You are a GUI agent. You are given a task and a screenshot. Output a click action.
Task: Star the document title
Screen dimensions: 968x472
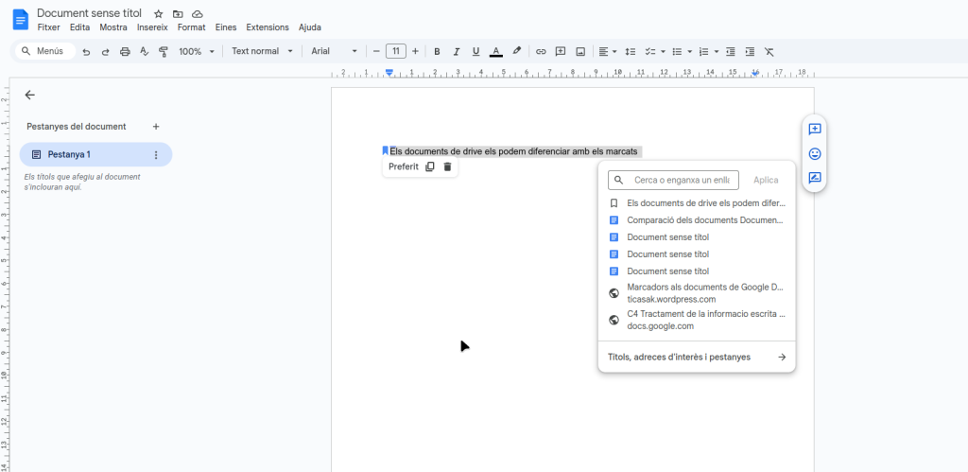pyautogui.click(x=158, y=14)
